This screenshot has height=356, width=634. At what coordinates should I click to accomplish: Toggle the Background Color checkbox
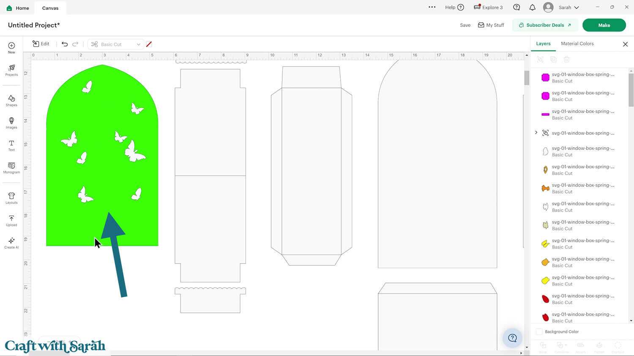pos(539,332)
